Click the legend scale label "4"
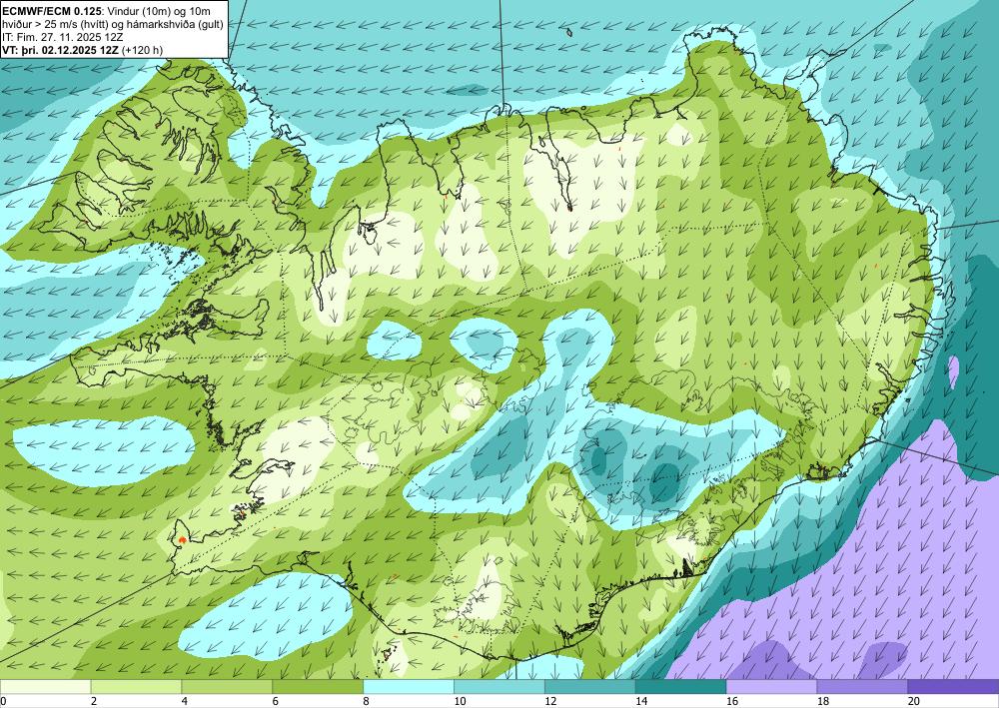This screenshot has width=999, height=708. (184, 702)
